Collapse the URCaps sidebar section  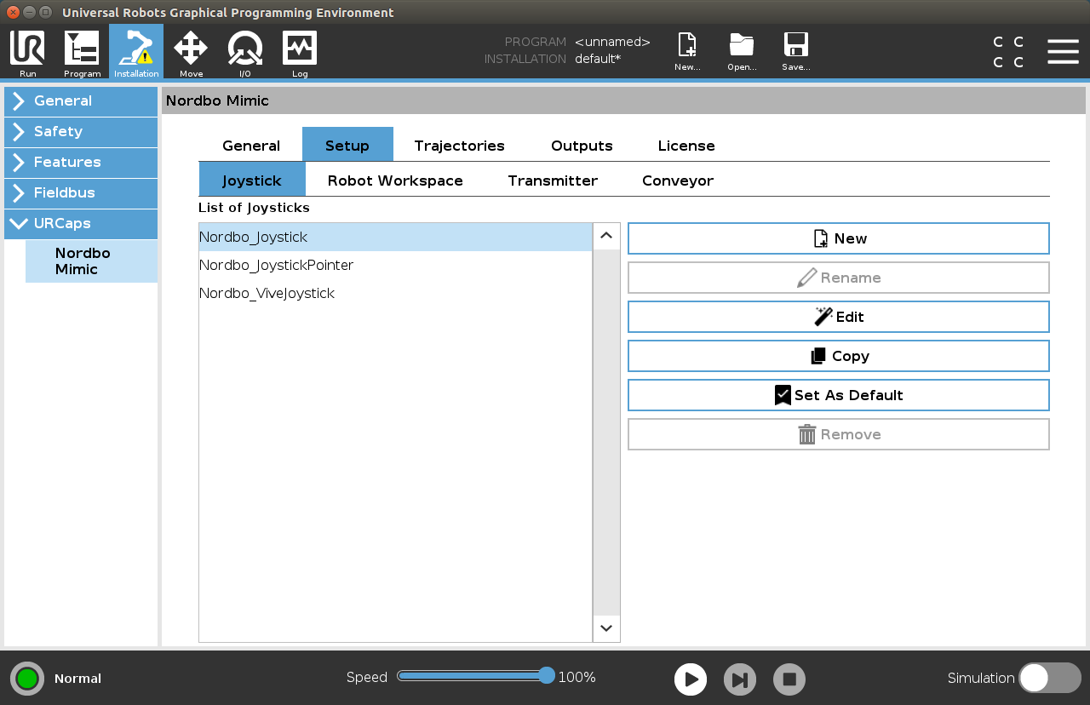coord(81,223)
